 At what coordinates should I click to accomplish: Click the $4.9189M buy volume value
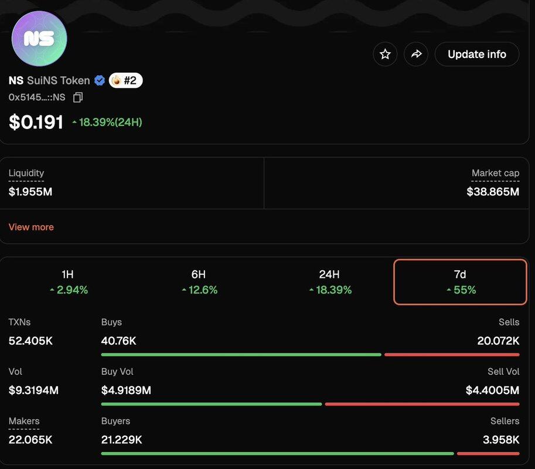click(x=126, y=390)
